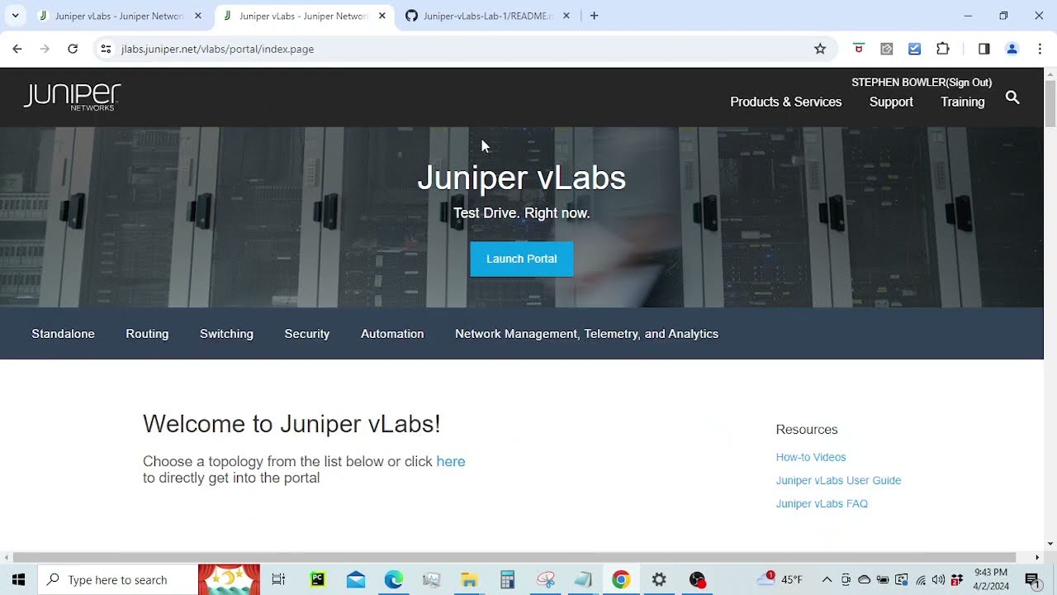
Task: Close the first Juniper vLabs tab
Action: (x=197, y=16)
